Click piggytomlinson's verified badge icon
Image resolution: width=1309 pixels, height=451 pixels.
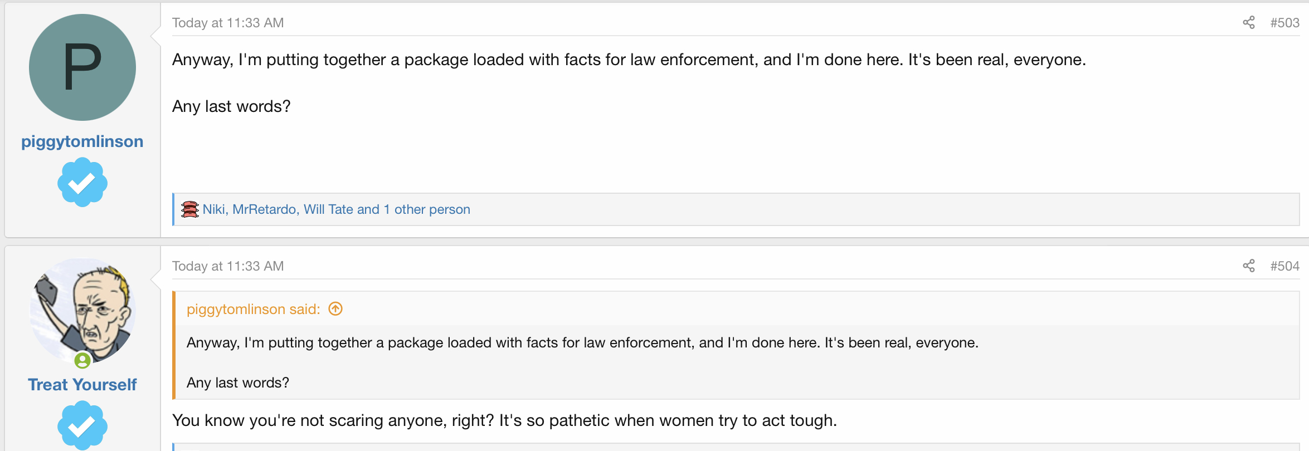click(x=82, y=183)
